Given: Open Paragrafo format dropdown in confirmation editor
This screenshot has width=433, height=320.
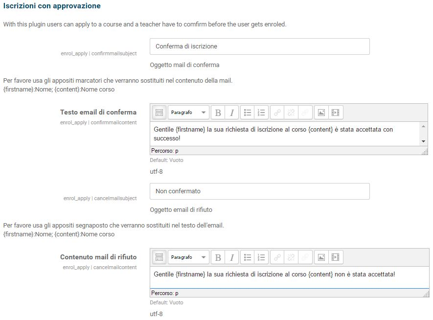Looking at the screenshot, I should [x=188, y=113].
